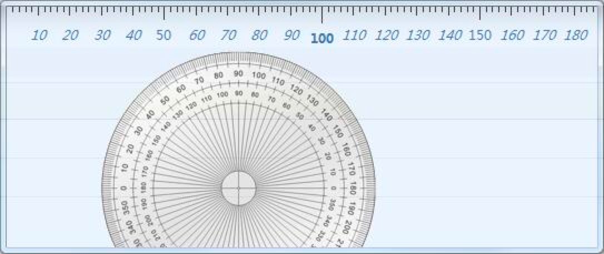Click the ruler label 110
This screenshot has width=604, height=254.
pos(354,35)
